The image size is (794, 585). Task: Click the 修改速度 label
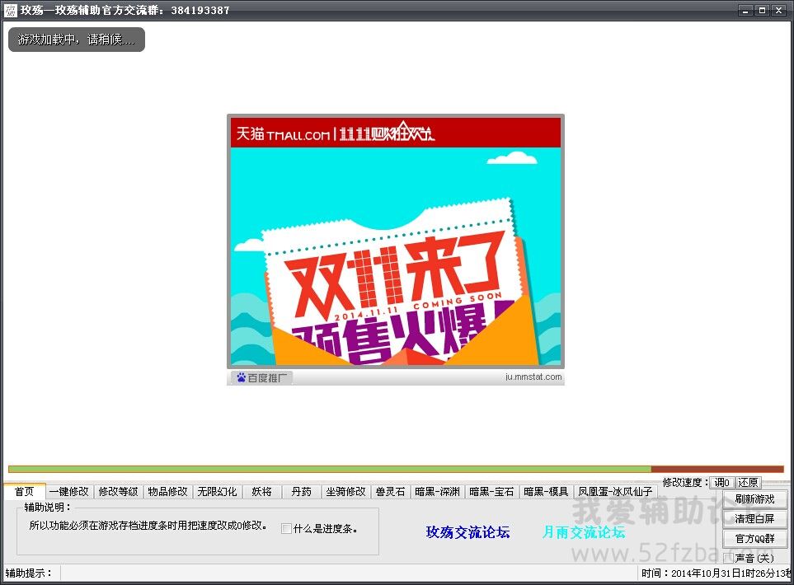point(685,483)
